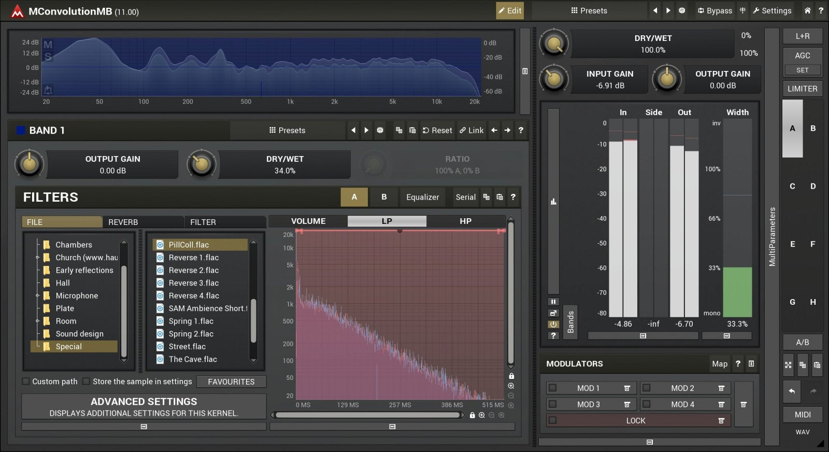The height and width of the screenshot is (452, 829).
Task: Open the MOD 1 menu icon
Action: pyautogui.click(x=627, y=388)
